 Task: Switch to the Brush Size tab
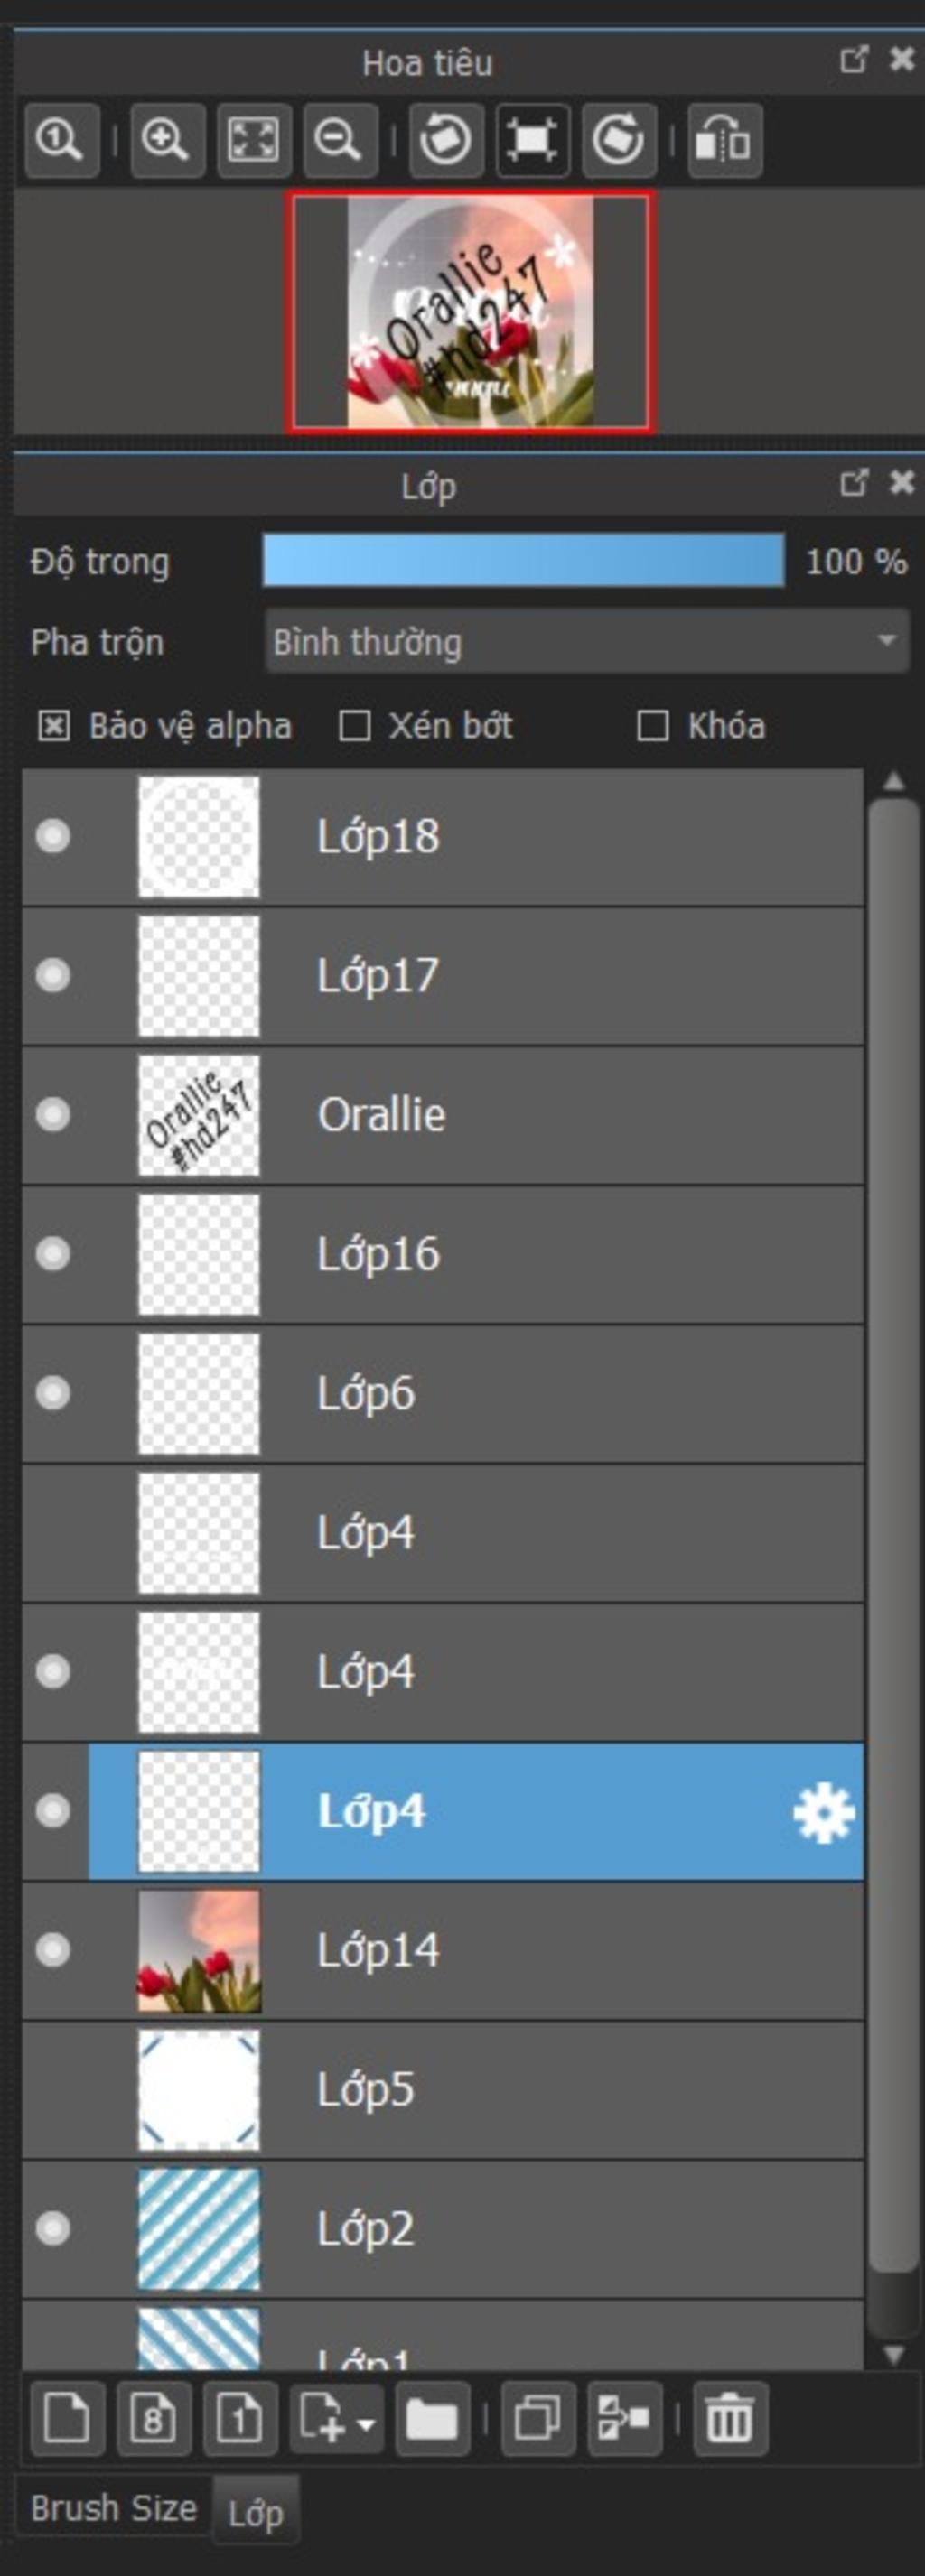pos(113,2508)
